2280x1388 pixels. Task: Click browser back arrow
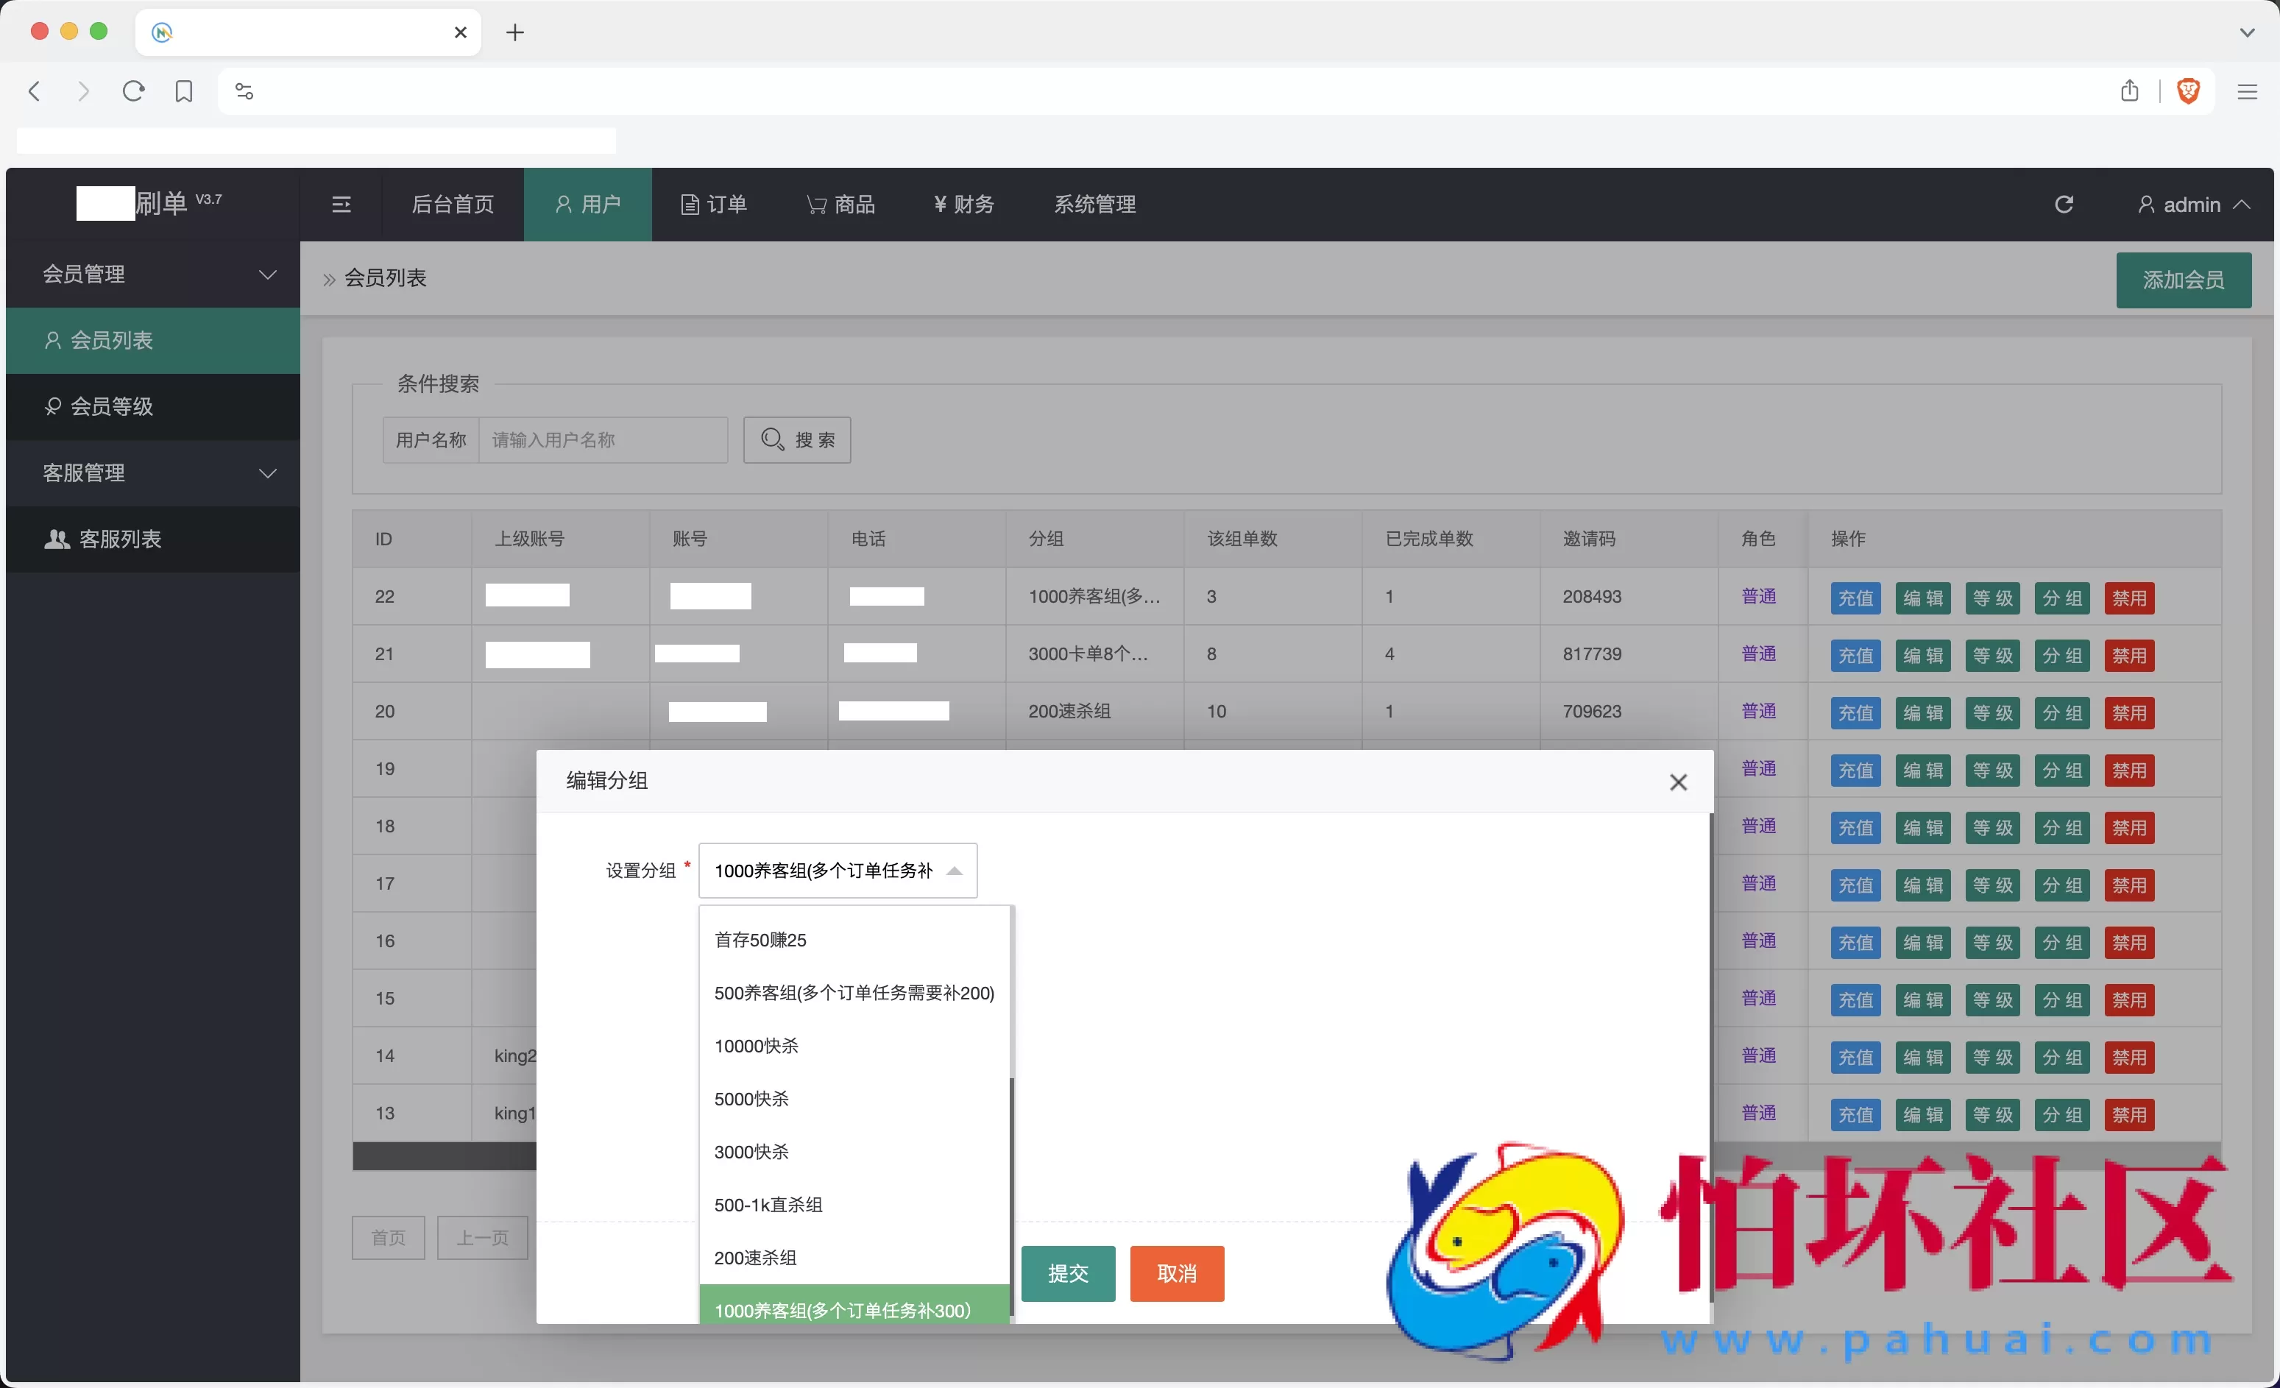tap(35, 91)
